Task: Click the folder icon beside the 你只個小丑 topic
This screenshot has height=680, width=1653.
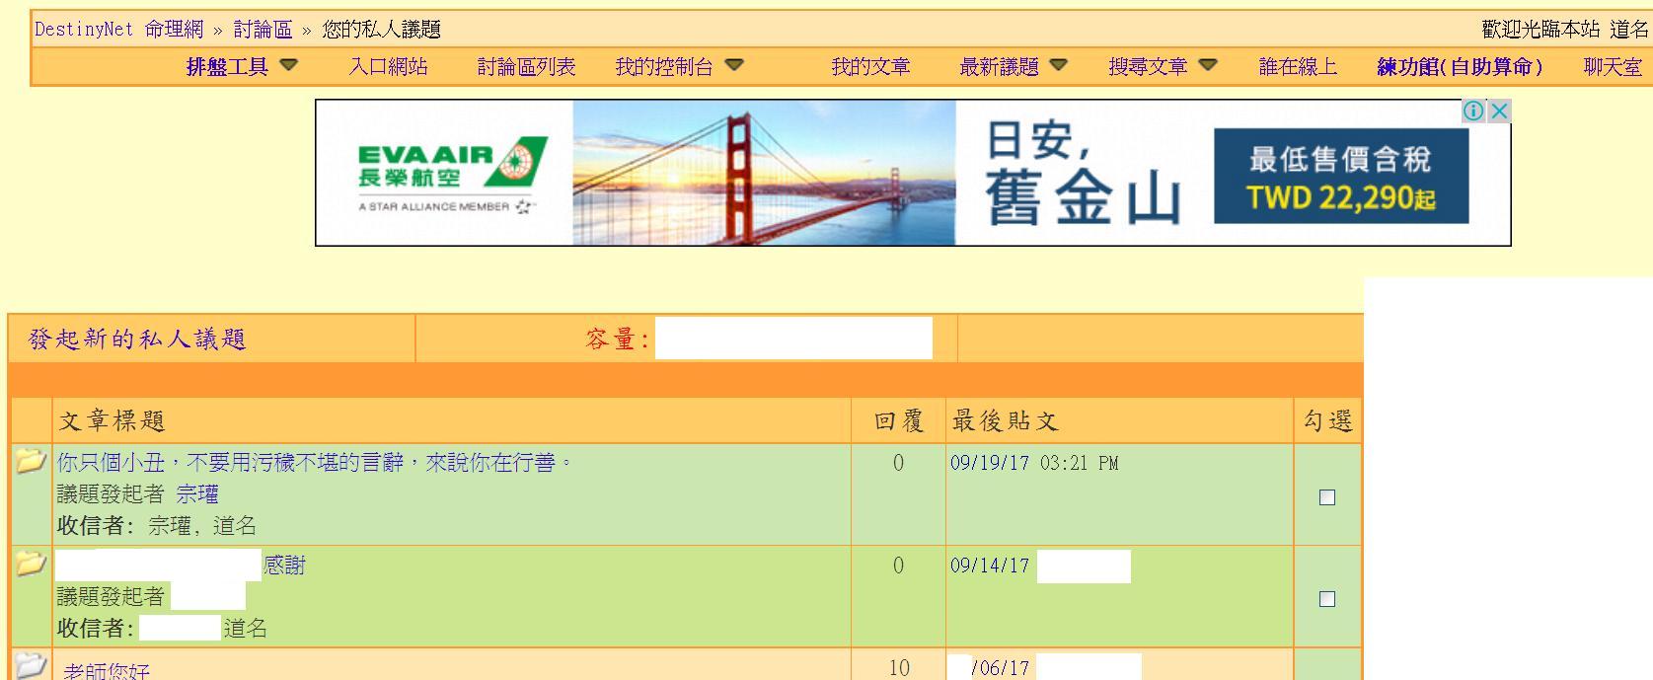Action: coord(31,461)
